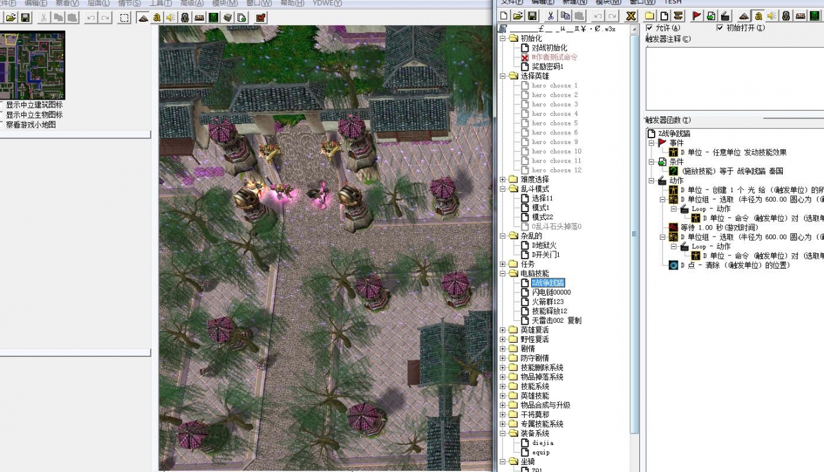Expand the 防守剧情 folder
Screen dimensions: 824x472
(x=503, y=358)
